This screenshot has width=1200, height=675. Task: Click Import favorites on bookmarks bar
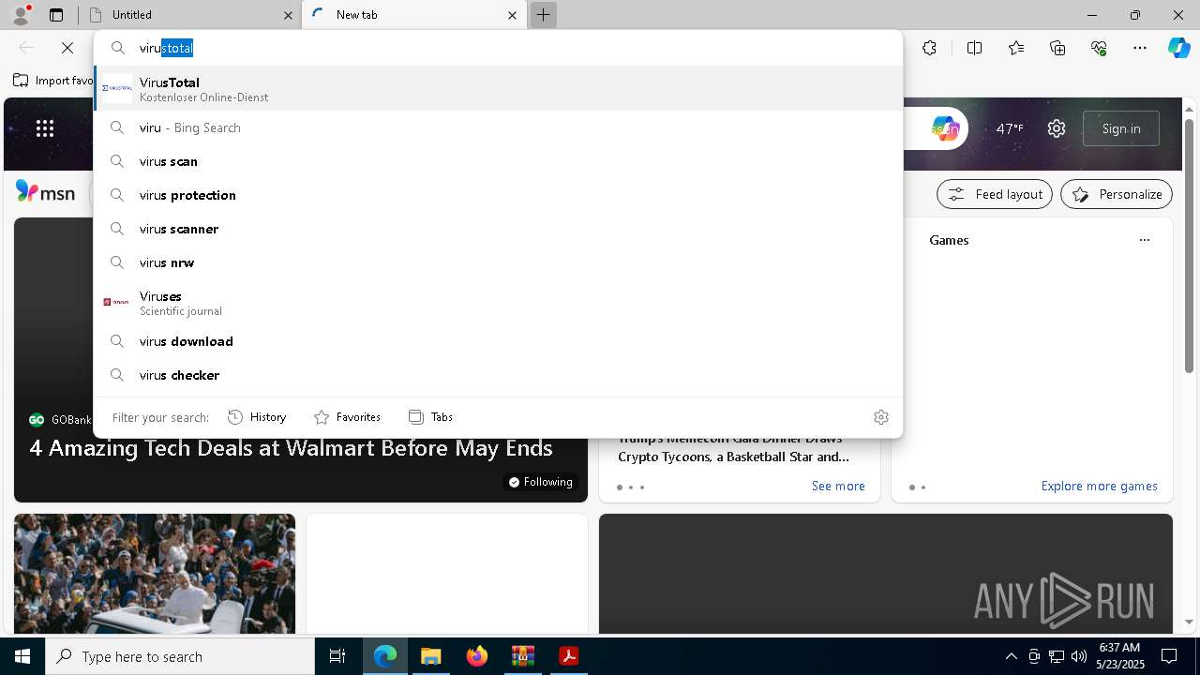[53, 81]
